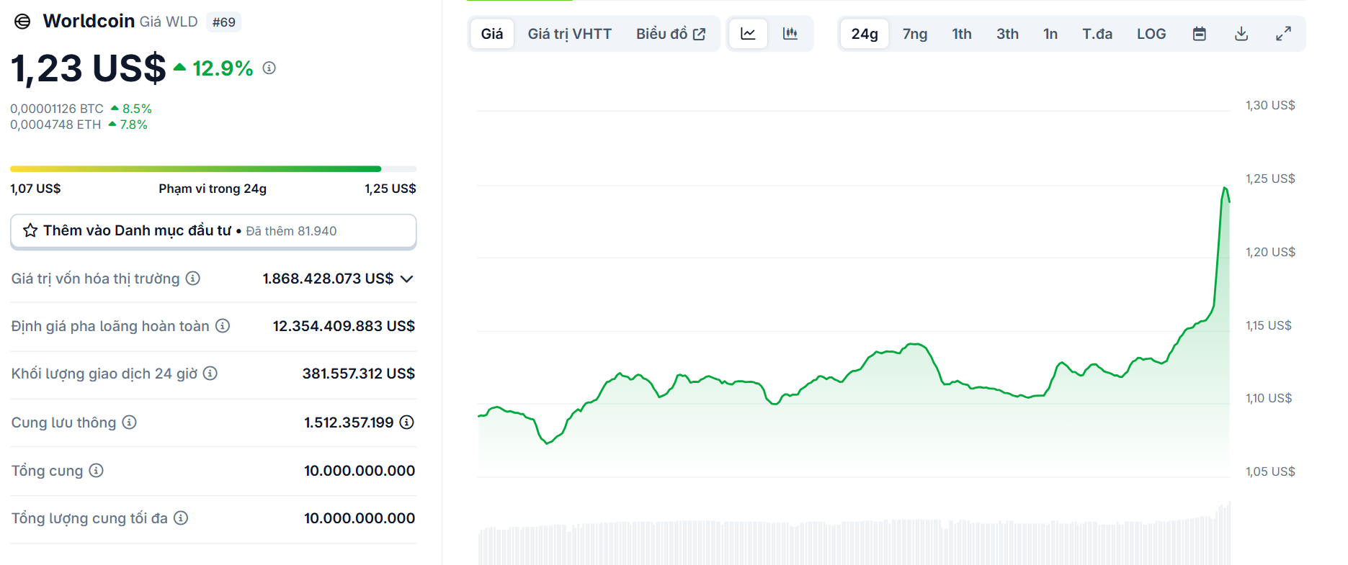Image resolution: width=1348 pixels, height=565 pixels.
Task: Click the 0,00001126 BTC price text
Action: pos(57,109)
